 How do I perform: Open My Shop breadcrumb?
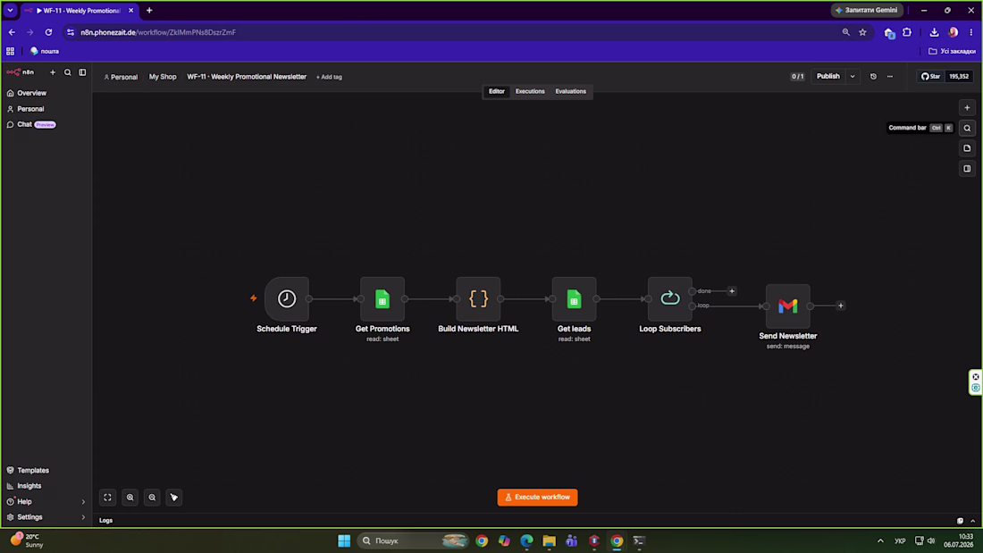163,77
